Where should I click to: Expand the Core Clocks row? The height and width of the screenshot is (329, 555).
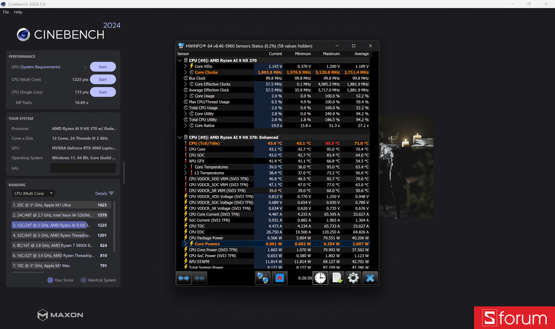point(185,72)
